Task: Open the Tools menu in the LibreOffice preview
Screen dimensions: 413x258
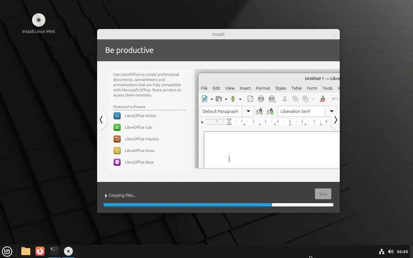Action: click(327, 88)
